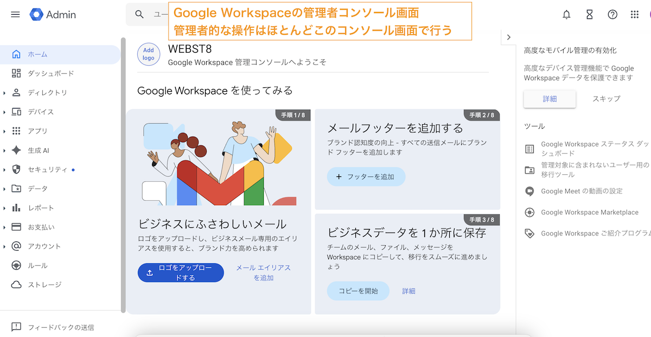The height and width of the screenshot is (337, 651).
Task: Expand the ディレクトリ sidebar arrow
Action: click(4, 93)
